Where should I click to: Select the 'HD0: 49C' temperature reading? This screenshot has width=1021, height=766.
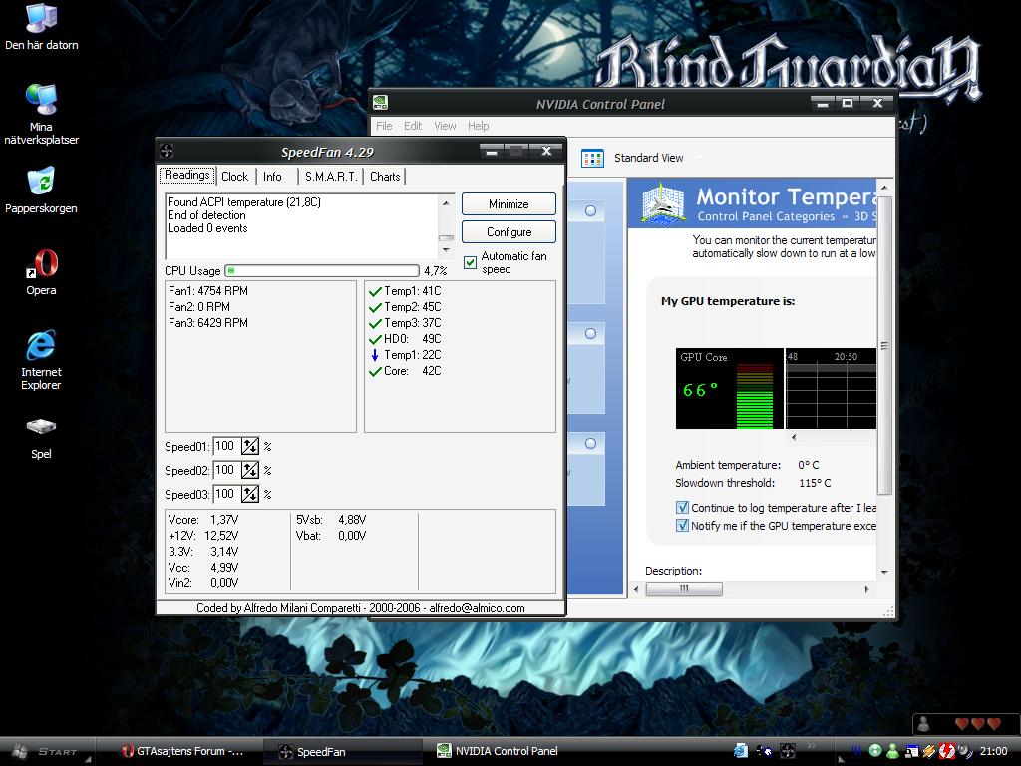[405, 339]
